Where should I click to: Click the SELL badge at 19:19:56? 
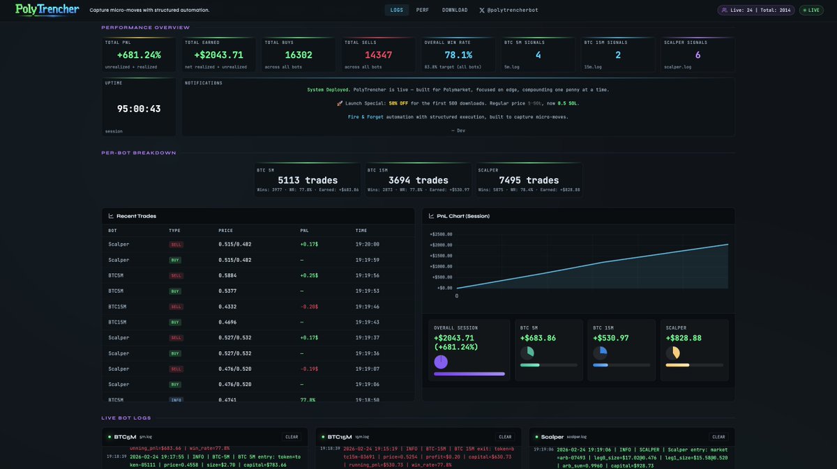point(176,276)
